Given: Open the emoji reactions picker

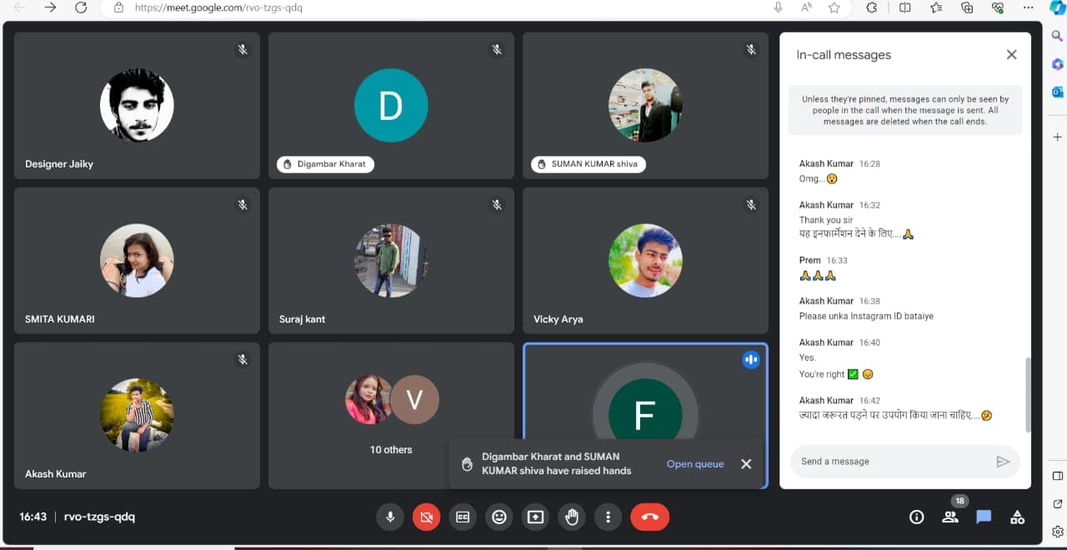Looking at the screenshot, I should click(499, 517).
